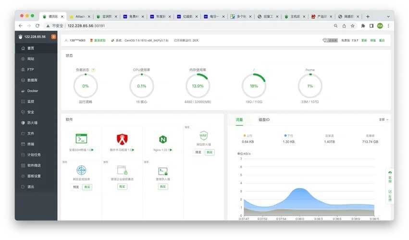Click the share icon in address bar
The height and width of the screenshot is (240, 409).
tap(344, 26)
